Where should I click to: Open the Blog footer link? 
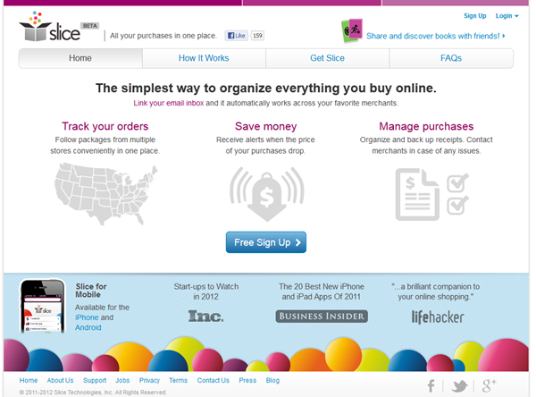click(x=272, y=380)
